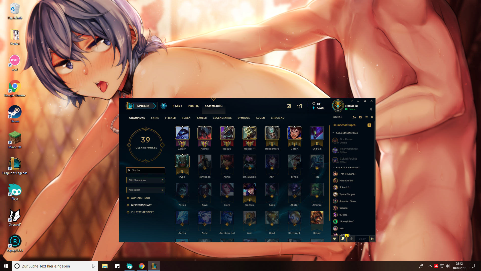Click the add friend icon in Sozial
The image size is (481, 271).
pyautogui.click(x=354, y=117)
